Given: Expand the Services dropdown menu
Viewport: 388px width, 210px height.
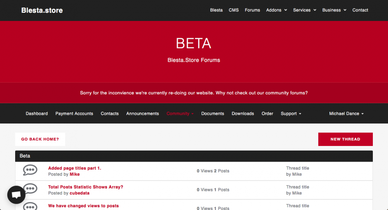Looking at the screenshot, I should point(305,10).
